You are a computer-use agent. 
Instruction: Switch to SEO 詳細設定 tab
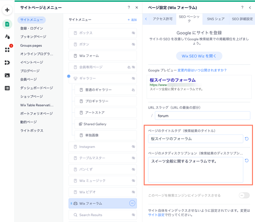242,19
